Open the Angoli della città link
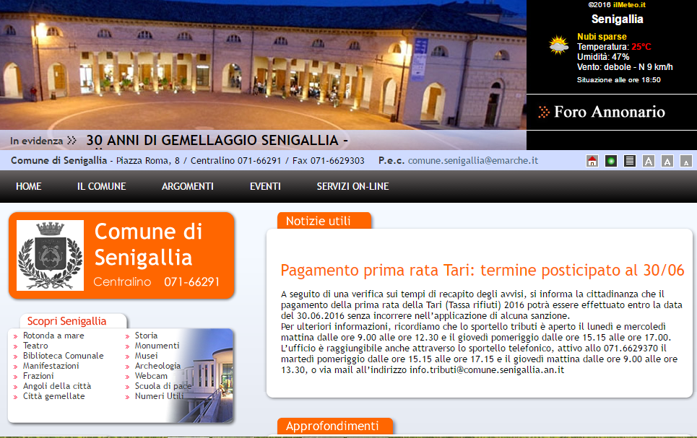Image resolution: width=697 pixels, height=438 pixels. (x=57, y=387)
